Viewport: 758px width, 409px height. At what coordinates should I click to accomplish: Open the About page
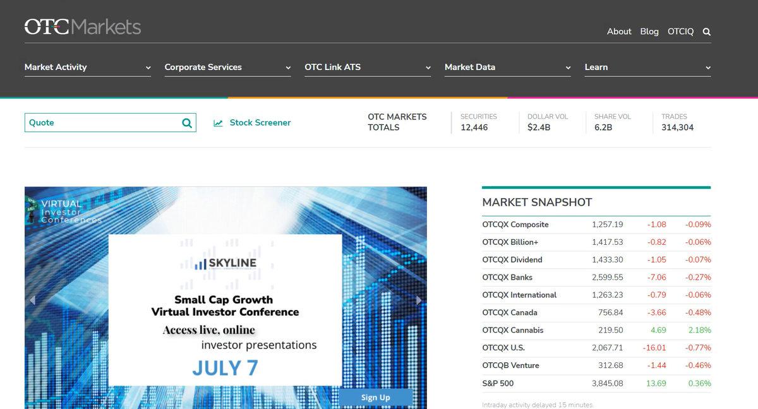tap(619, 32)
